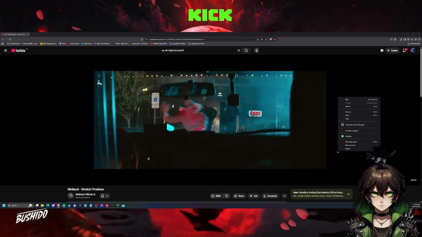422x237 pixels.
Task: Click the magnifier search button
Action: pyautogui.click(x=246, y=50)
